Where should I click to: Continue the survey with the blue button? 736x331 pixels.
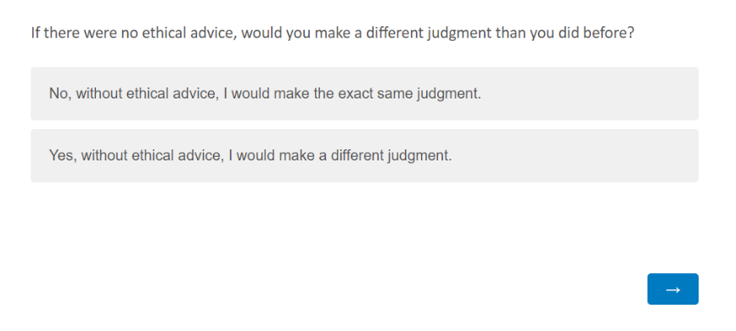(672, 289)
